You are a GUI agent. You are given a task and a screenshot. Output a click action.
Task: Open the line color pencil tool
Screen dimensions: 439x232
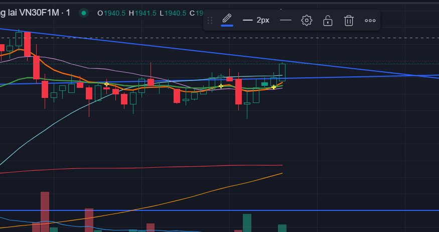click(x=227, y=19)
